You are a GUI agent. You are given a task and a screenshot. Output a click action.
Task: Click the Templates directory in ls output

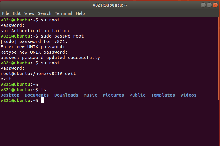[163, 95]
